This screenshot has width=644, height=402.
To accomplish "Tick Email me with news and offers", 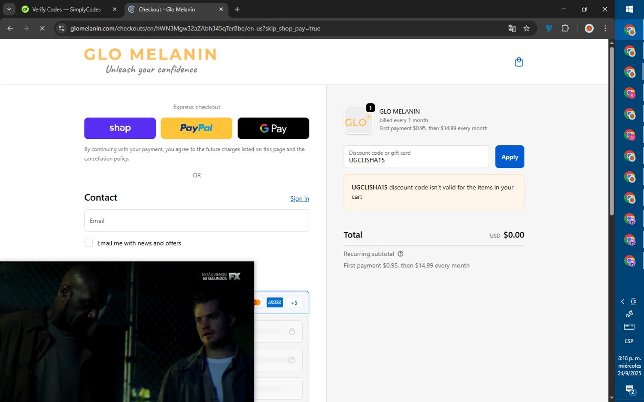I will 88,243.
